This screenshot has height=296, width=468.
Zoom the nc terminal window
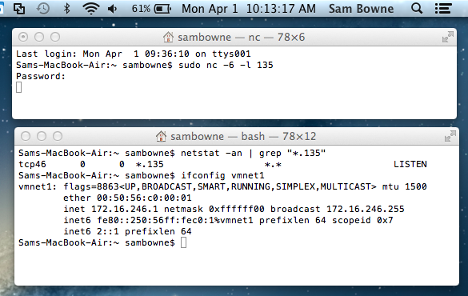(x=55, y=37)
